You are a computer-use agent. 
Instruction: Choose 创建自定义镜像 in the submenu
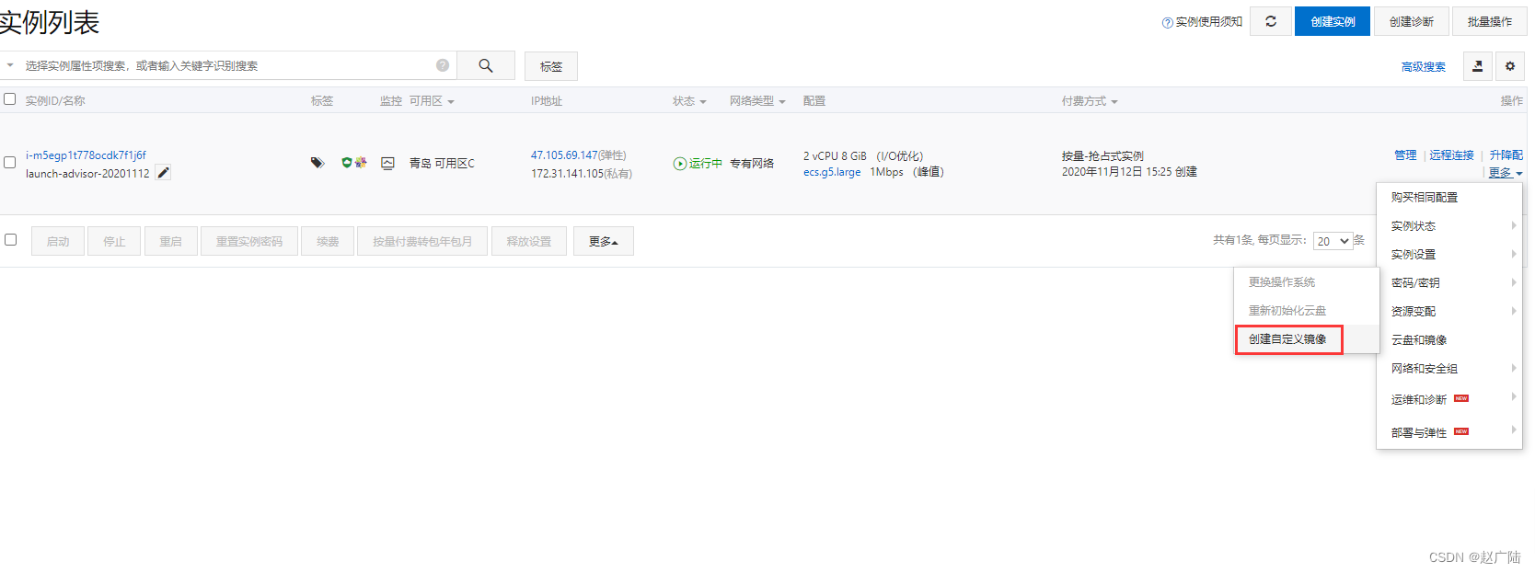point(1288,339)
